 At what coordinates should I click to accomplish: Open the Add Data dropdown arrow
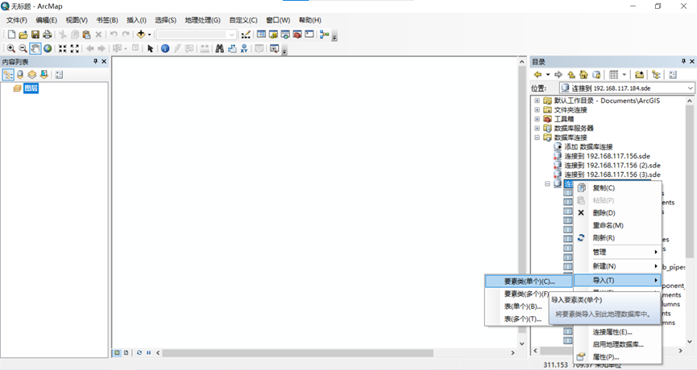pos(149,34)
